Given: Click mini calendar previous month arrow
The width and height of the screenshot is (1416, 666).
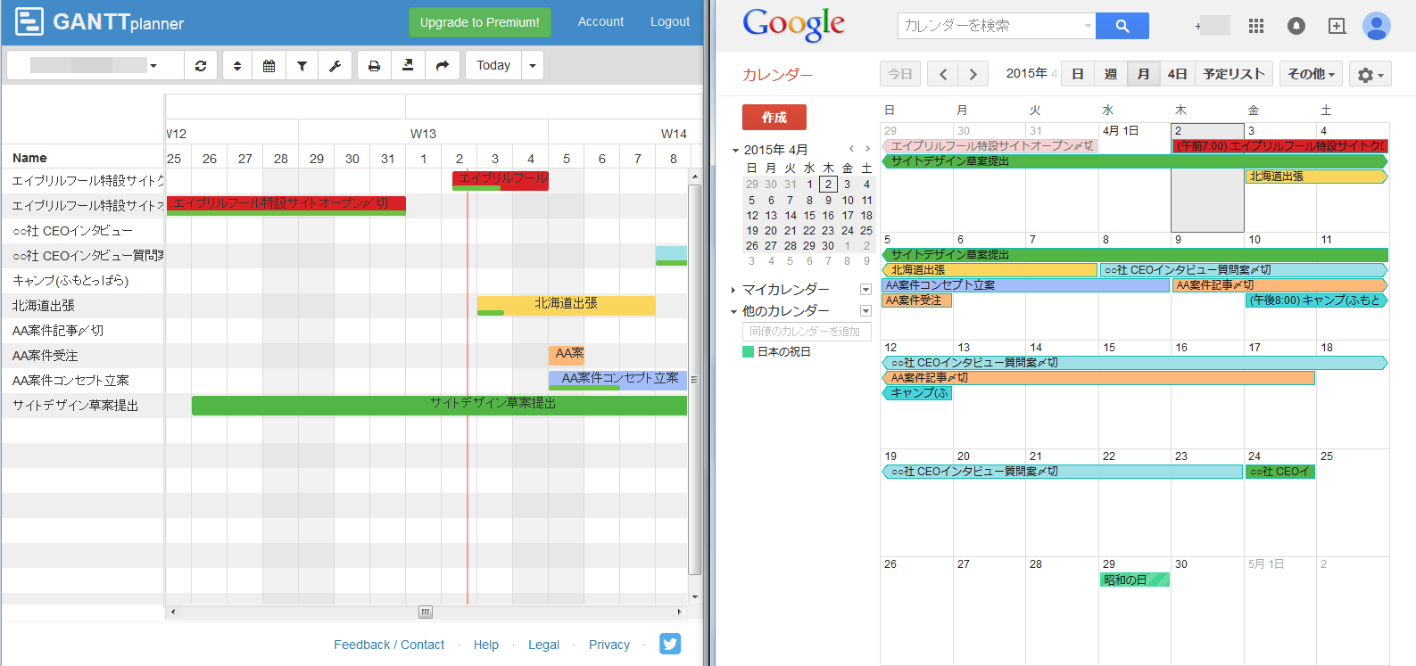Looking at the screenshot, I should click(851, 149).
